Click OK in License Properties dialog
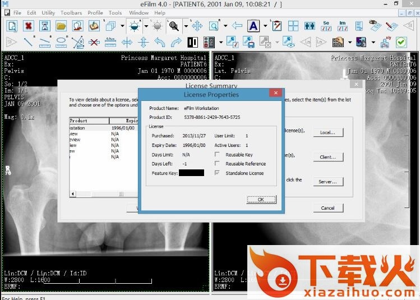 coord(261,199)
